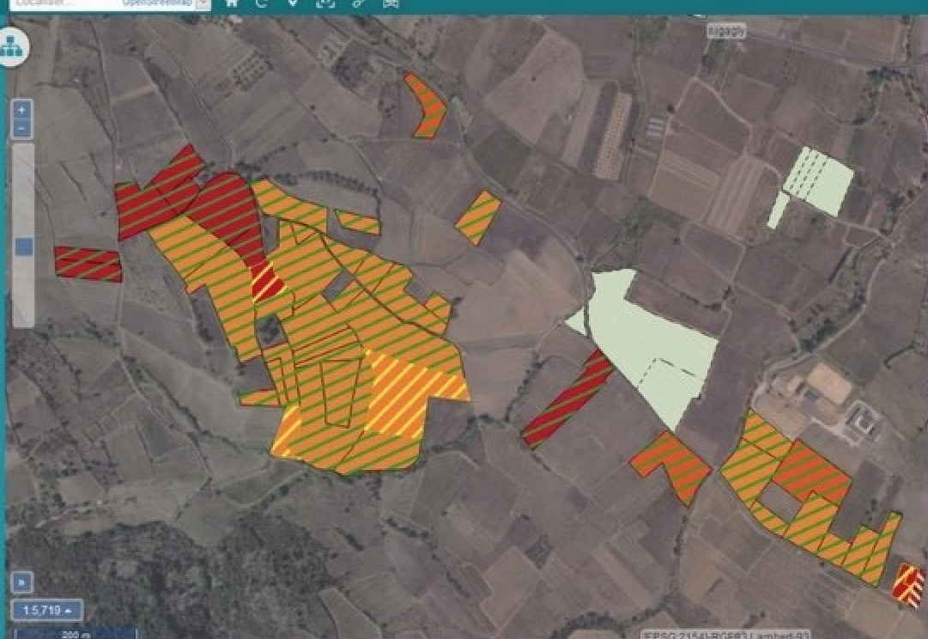Select the small diamond-shaped orange striped parcel
Screen dimensions: 928x639
tap(478, 217)
